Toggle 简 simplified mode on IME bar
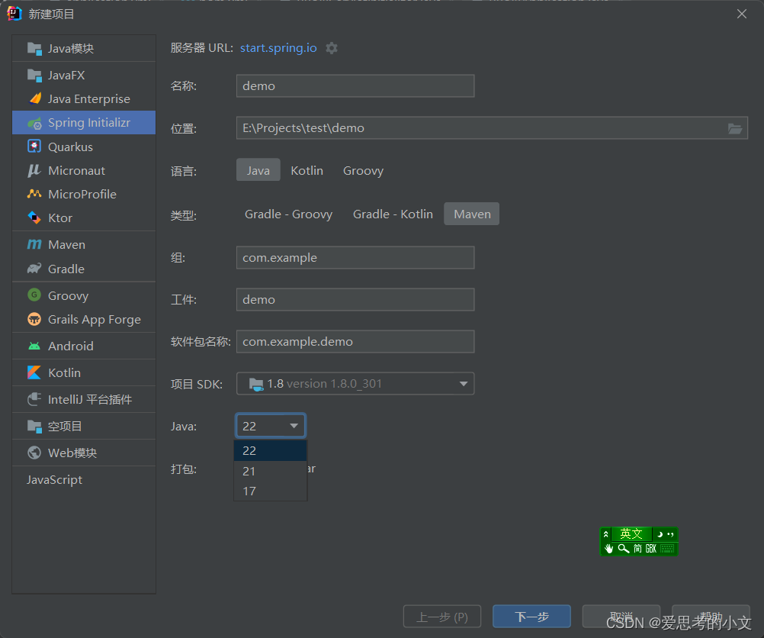The height and width of the screenshot is (638, 764). 637,549
